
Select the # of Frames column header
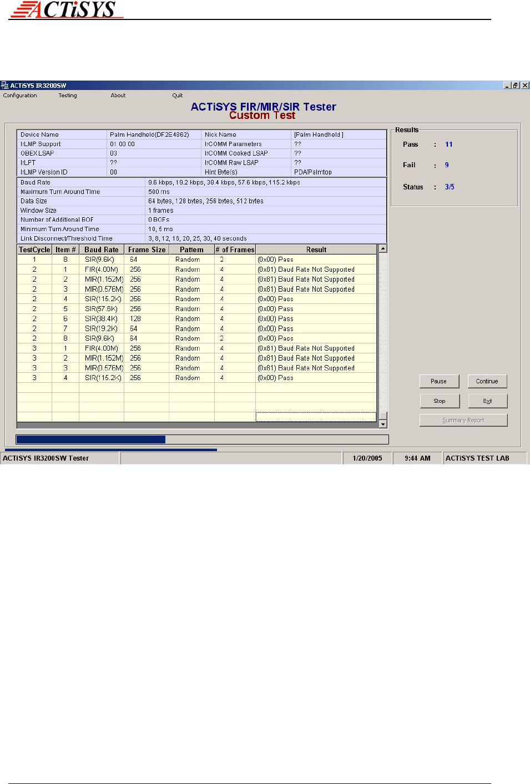(235, 249)
